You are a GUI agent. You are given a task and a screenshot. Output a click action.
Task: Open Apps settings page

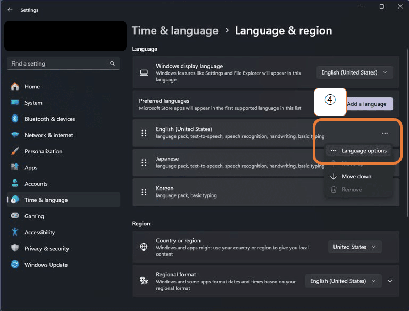(x=63, y=167)
